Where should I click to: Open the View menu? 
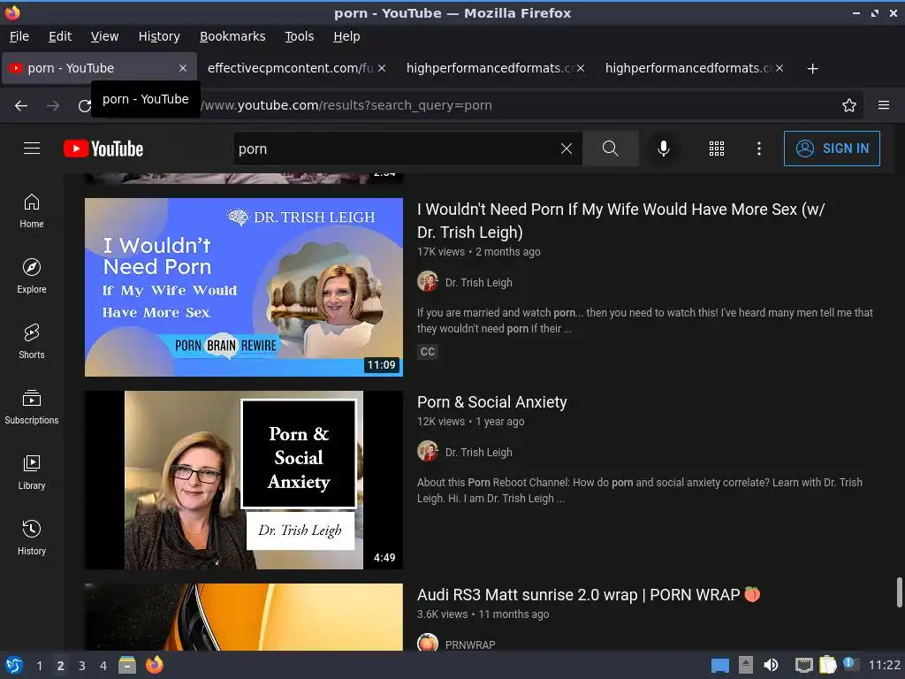click(x=104, y=36)
